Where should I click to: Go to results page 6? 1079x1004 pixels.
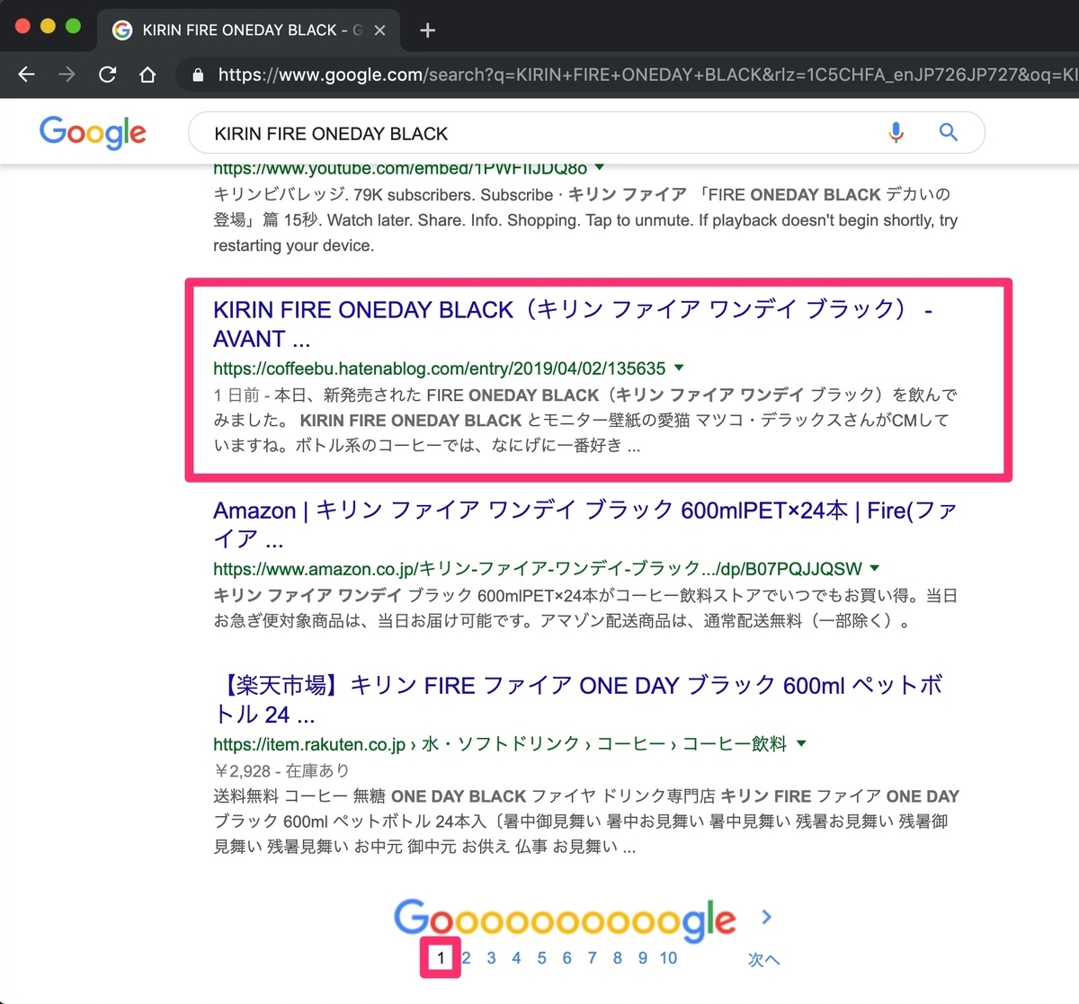(566, 958)
